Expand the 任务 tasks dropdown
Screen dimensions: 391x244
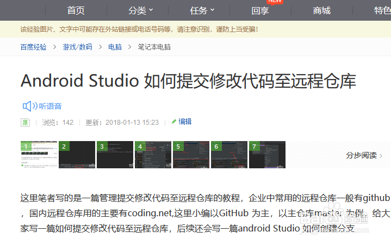tap(202, 10)
